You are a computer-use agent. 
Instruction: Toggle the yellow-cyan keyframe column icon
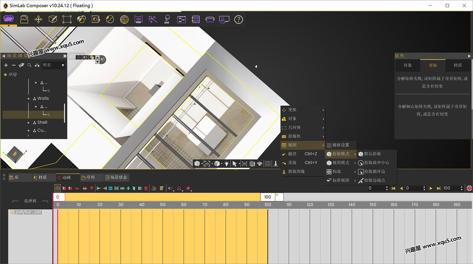[134, 188]
